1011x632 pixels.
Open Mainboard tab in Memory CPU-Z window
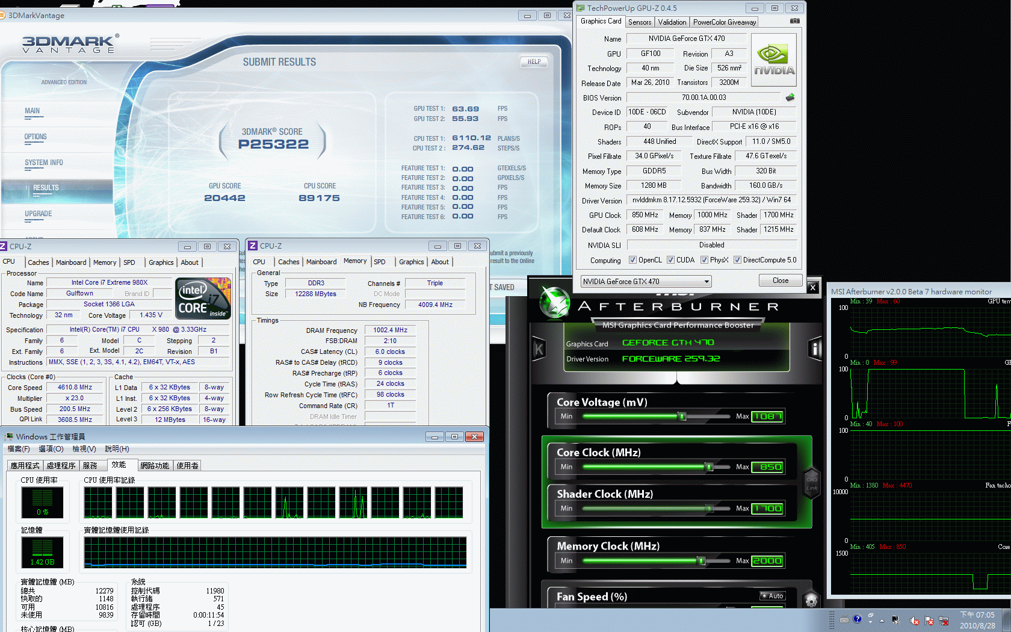click(321, 262)
